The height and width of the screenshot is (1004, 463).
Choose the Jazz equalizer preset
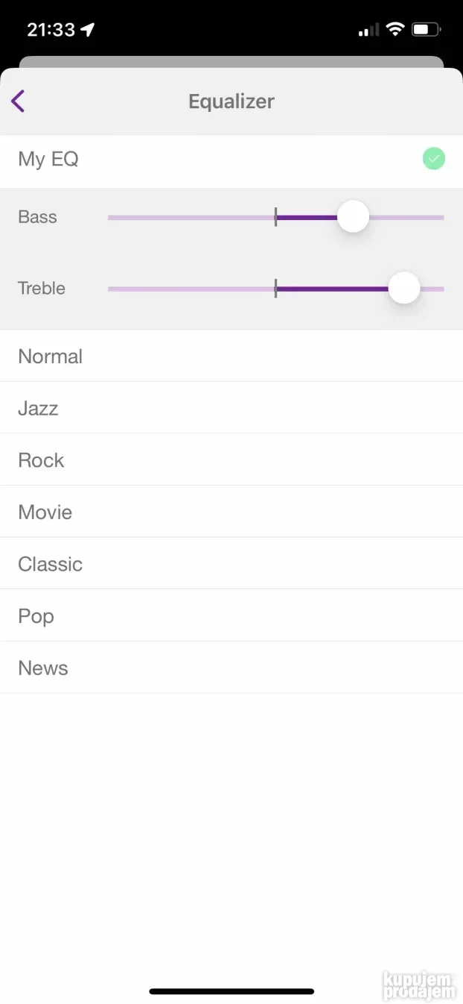(x=231, y=408)
